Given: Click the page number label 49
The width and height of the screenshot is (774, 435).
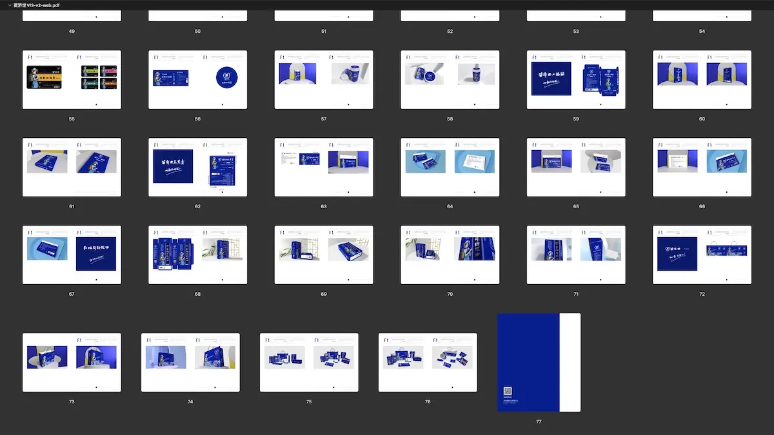Looking at the screenshot, I should tap(72, 31).
